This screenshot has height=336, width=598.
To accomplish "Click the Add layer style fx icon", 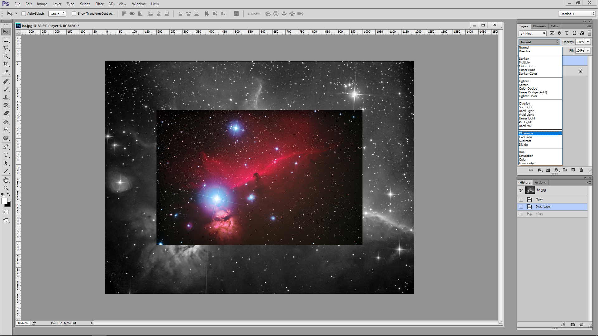I will pyautogui.click(x=539, y=170).
